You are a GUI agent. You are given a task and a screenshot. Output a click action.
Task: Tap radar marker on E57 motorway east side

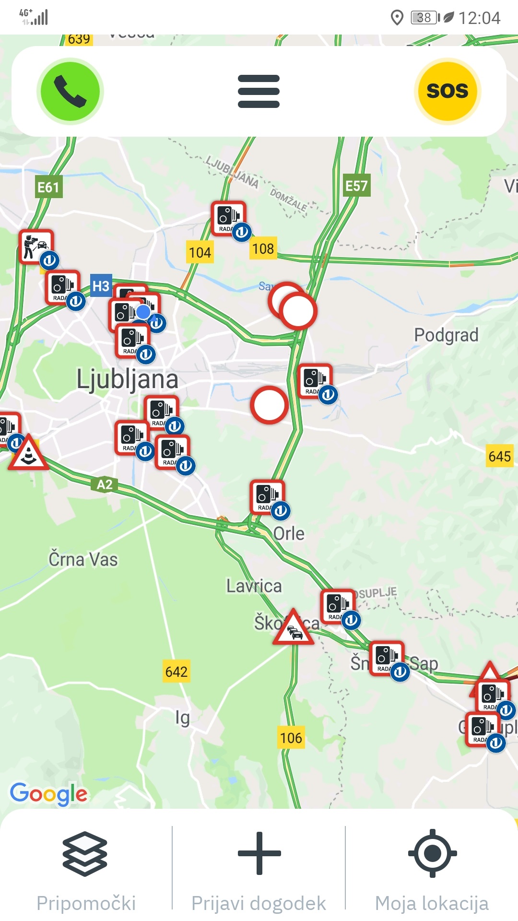[317, 383]
